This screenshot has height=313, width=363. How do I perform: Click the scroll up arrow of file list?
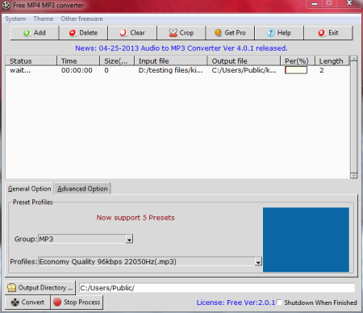(354, 59)
